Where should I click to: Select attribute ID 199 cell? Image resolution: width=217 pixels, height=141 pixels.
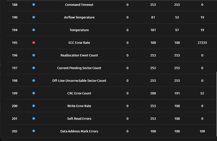click(15, 93)
